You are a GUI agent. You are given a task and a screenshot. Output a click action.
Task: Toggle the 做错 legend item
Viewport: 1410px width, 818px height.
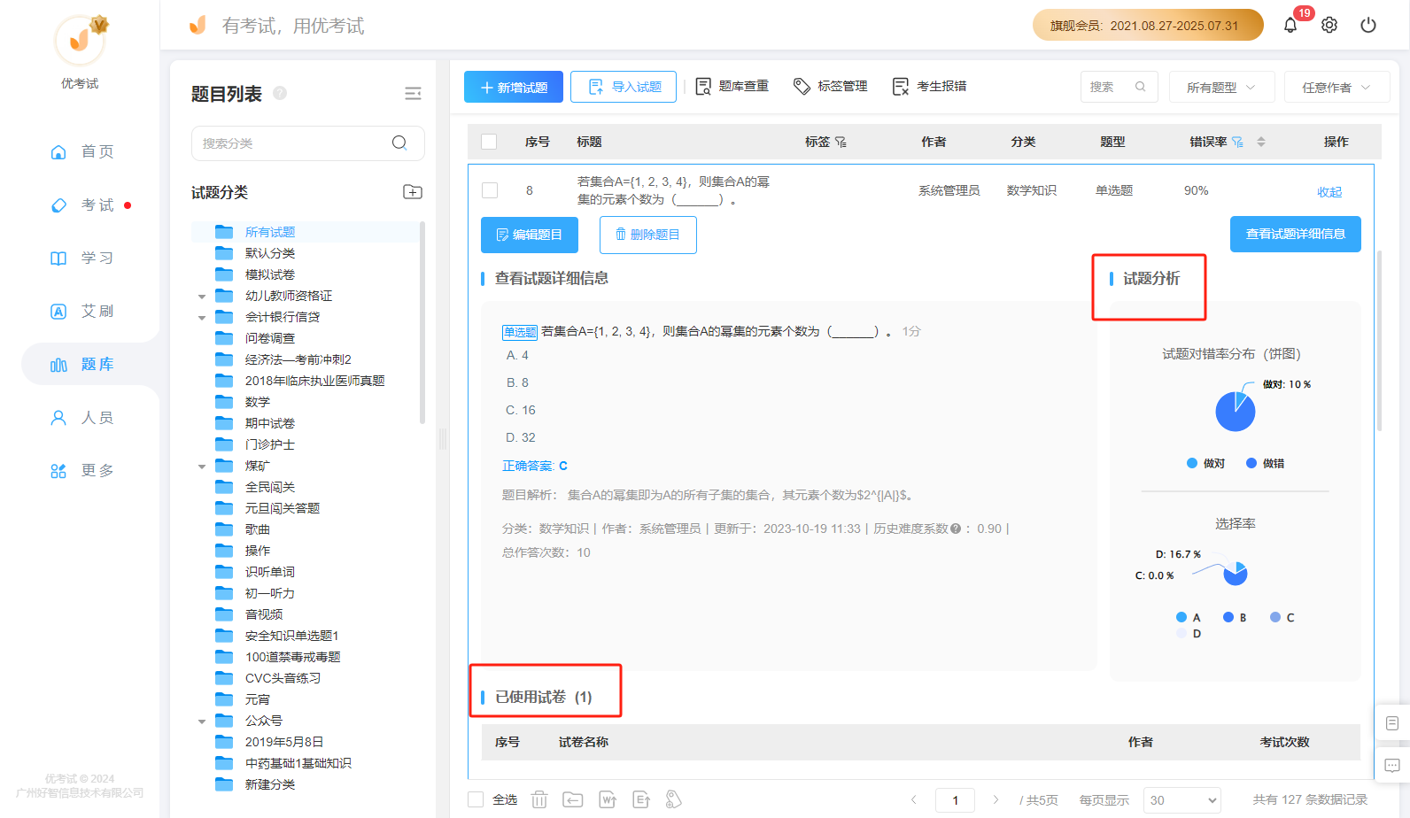(x=1266, y=463)
